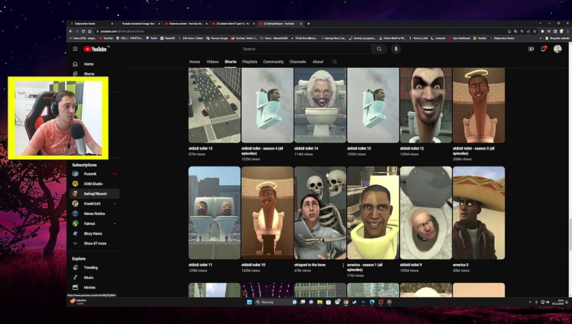Open KreekCraft subscription channel

(x=92, y=203)
